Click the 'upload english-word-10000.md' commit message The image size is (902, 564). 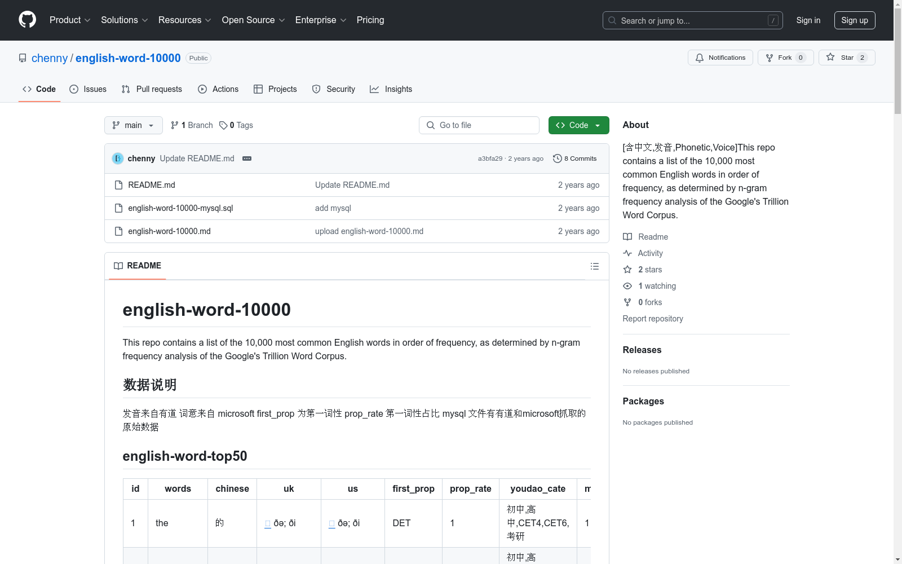pos(369,231)
